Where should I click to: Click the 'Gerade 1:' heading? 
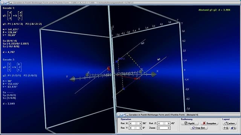click(x=9, y=8)
